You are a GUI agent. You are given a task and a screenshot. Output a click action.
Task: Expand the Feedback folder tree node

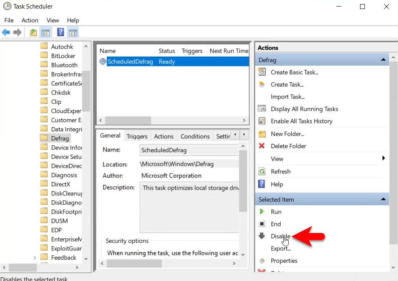35,258
